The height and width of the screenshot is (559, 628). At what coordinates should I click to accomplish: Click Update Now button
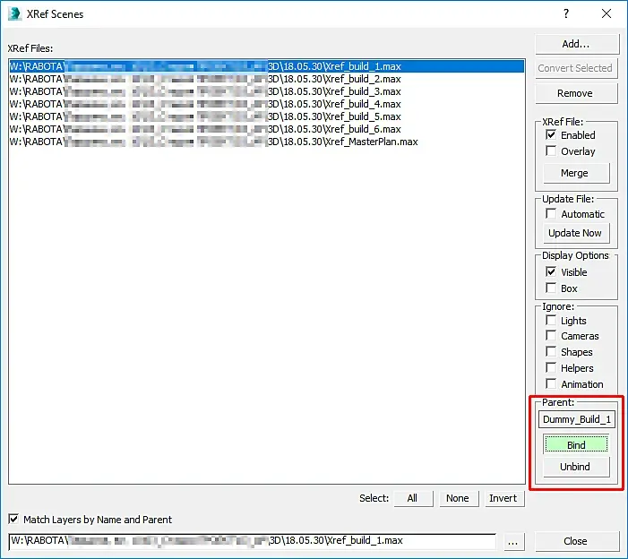pyautogui.click(x=576, y=233)
